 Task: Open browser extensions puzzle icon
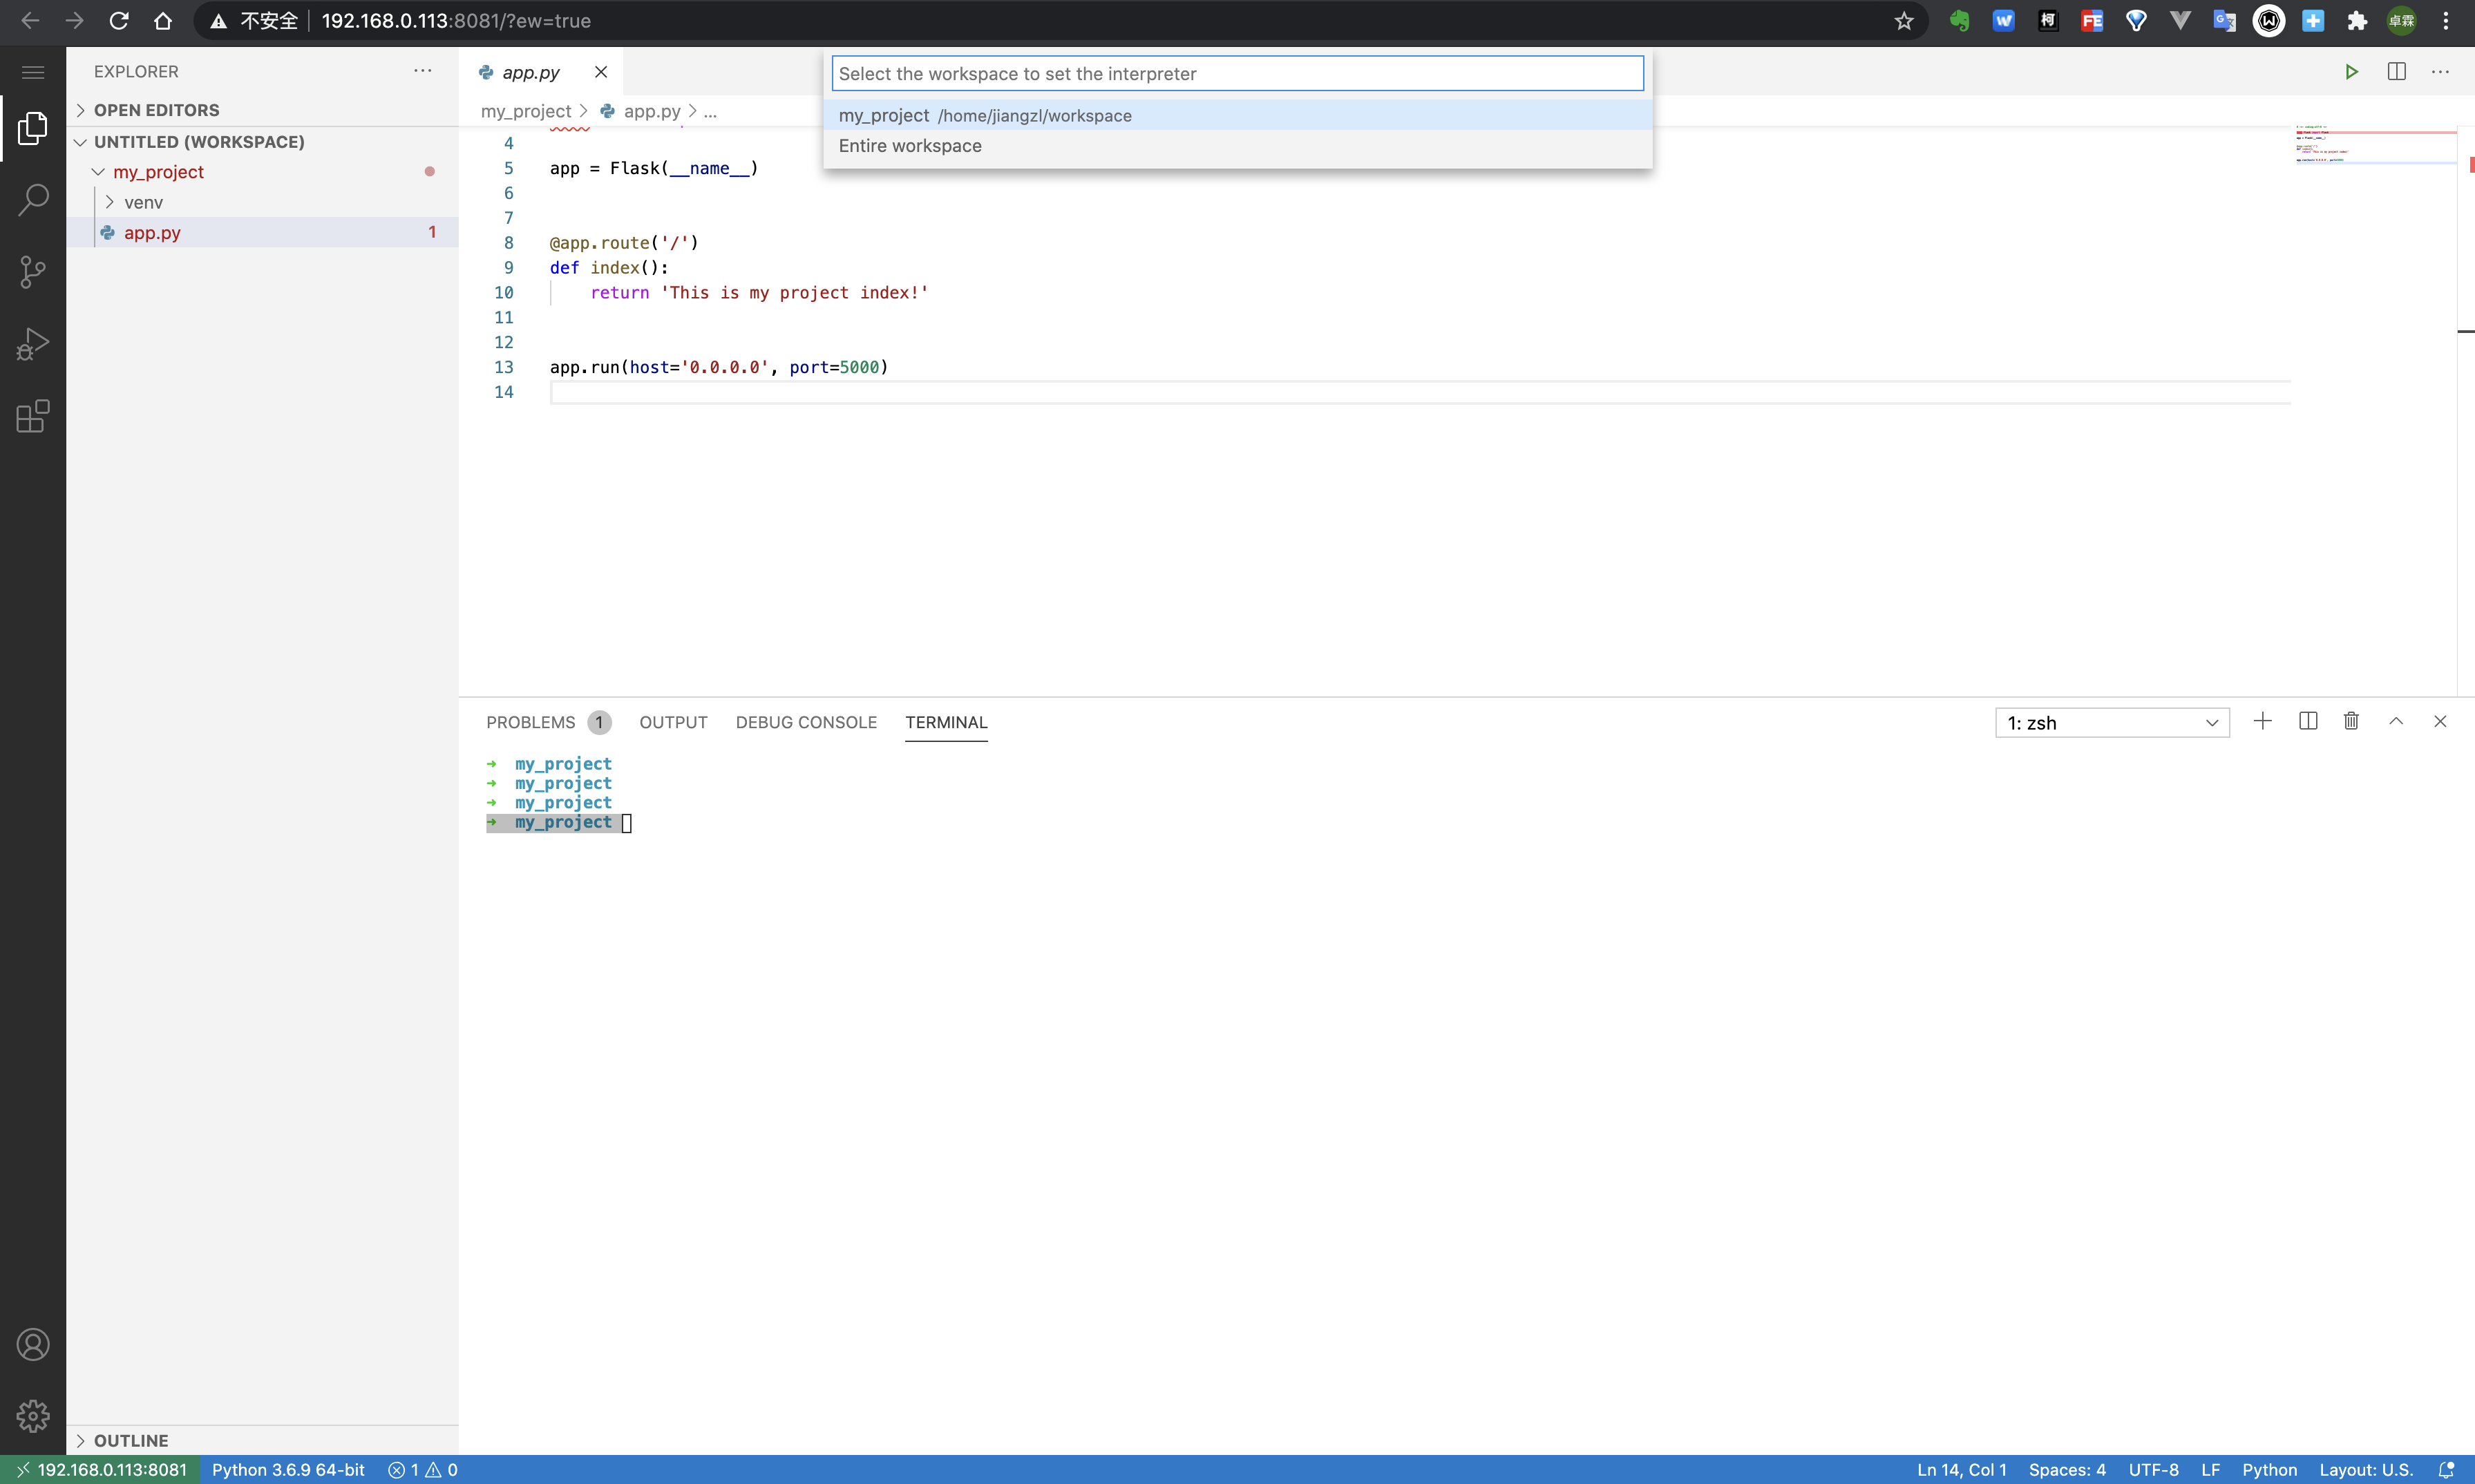coord(2357,21)
